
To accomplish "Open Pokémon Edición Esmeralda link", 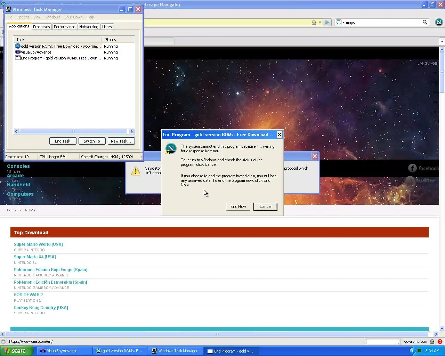I will tap(50, 282).
